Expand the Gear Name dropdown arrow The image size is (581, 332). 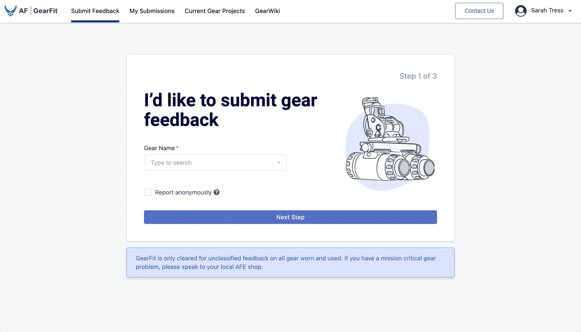click(279, 163)
